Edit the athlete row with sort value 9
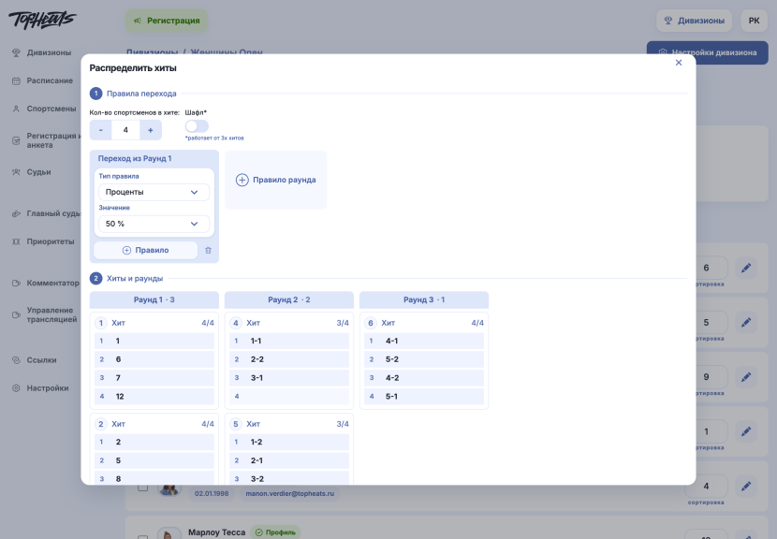 click(746, 377)
